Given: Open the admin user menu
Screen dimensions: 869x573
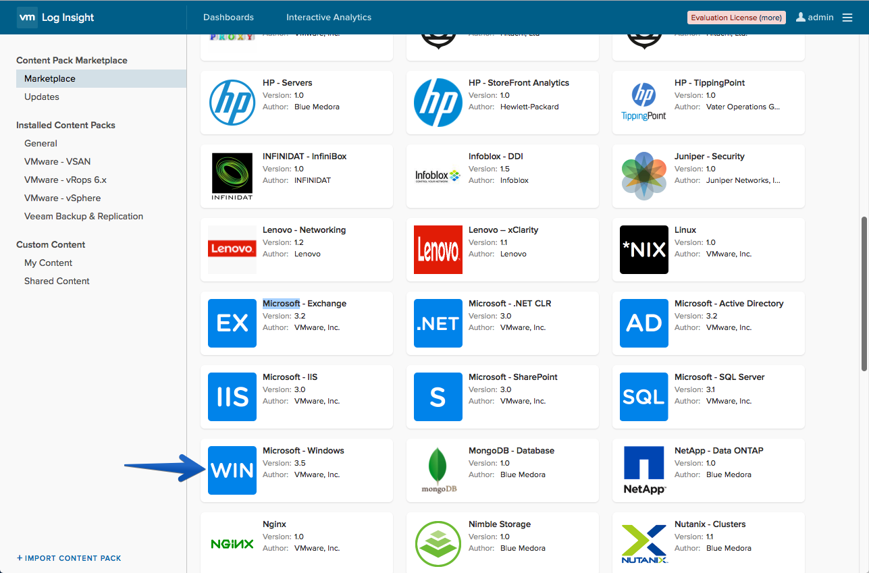Looking at the screenshot, I should [814, 18].
